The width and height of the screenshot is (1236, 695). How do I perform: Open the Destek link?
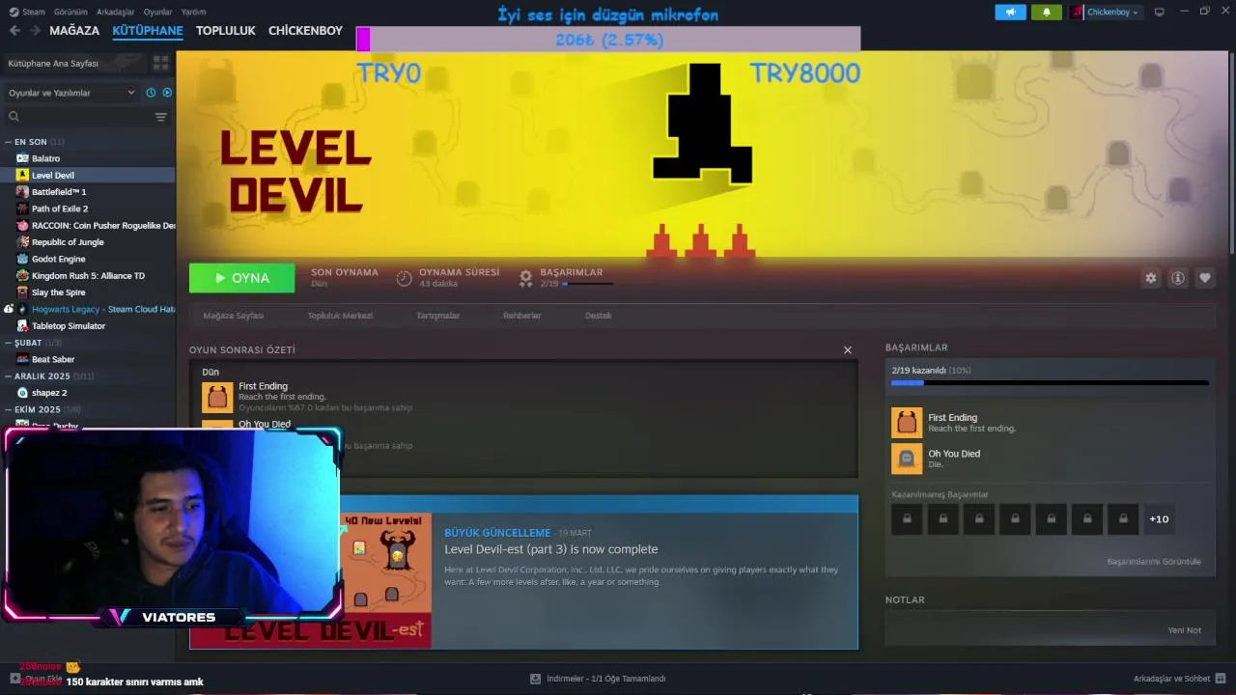(599, 316)
